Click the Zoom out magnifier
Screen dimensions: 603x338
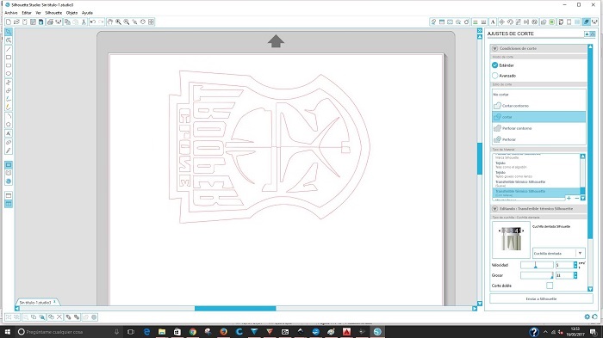click(x=127, y=22)
